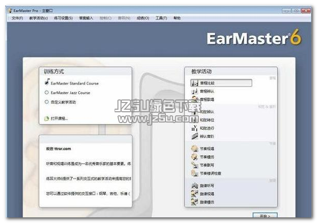Choose the 自定义教学活动 custom activity option
Screen dimensions: 317x223
(60, 102)
